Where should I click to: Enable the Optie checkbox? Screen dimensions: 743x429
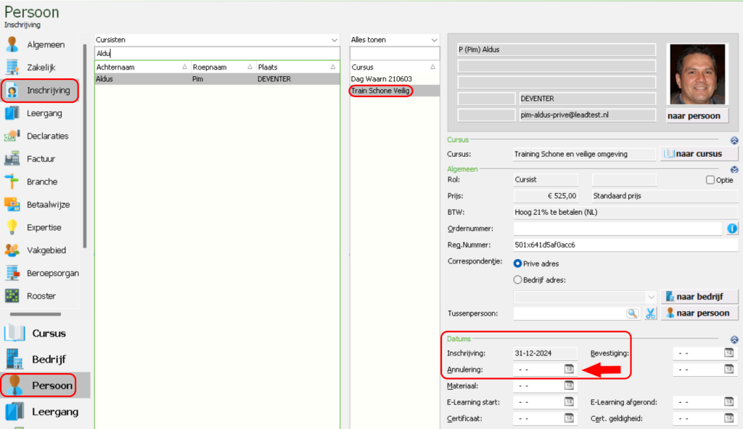[710, 180]
